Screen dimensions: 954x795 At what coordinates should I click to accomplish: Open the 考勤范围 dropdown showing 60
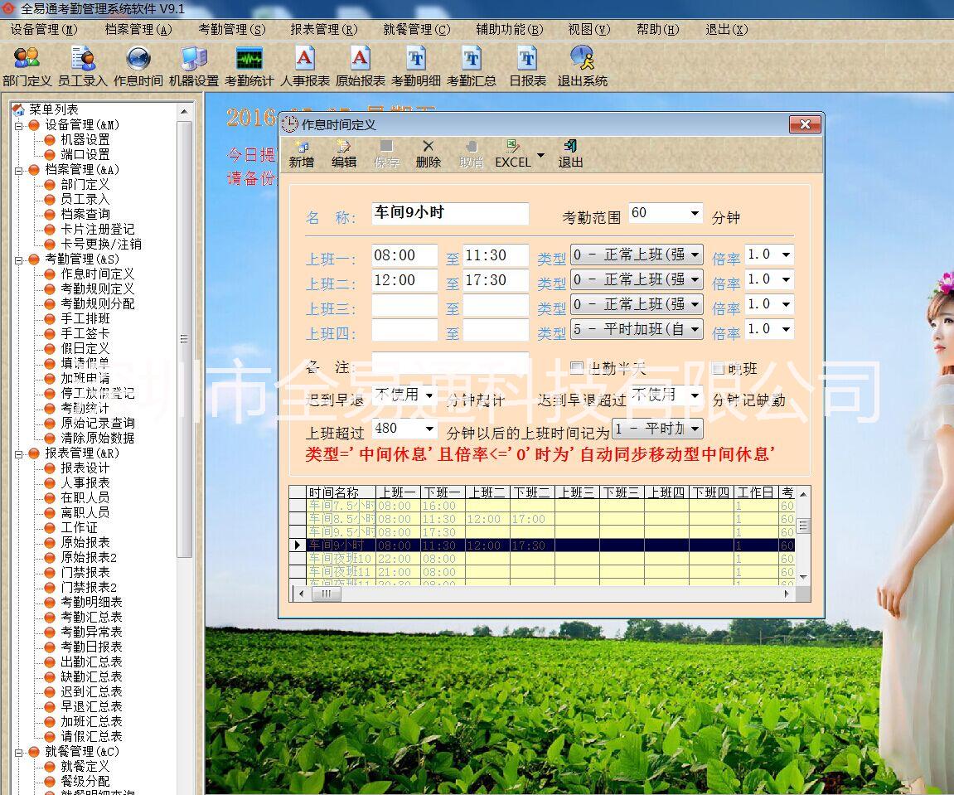click(695, 213)
